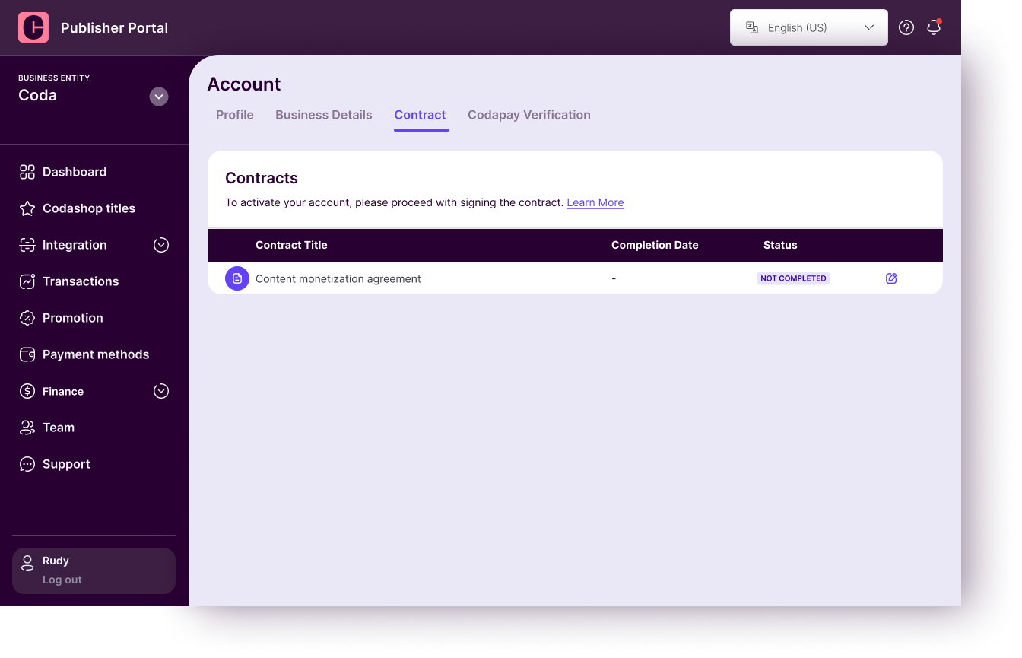Viewport: 1022px width, 658px height.
Task: Select the Contract tab
Action: click(420, 115)
